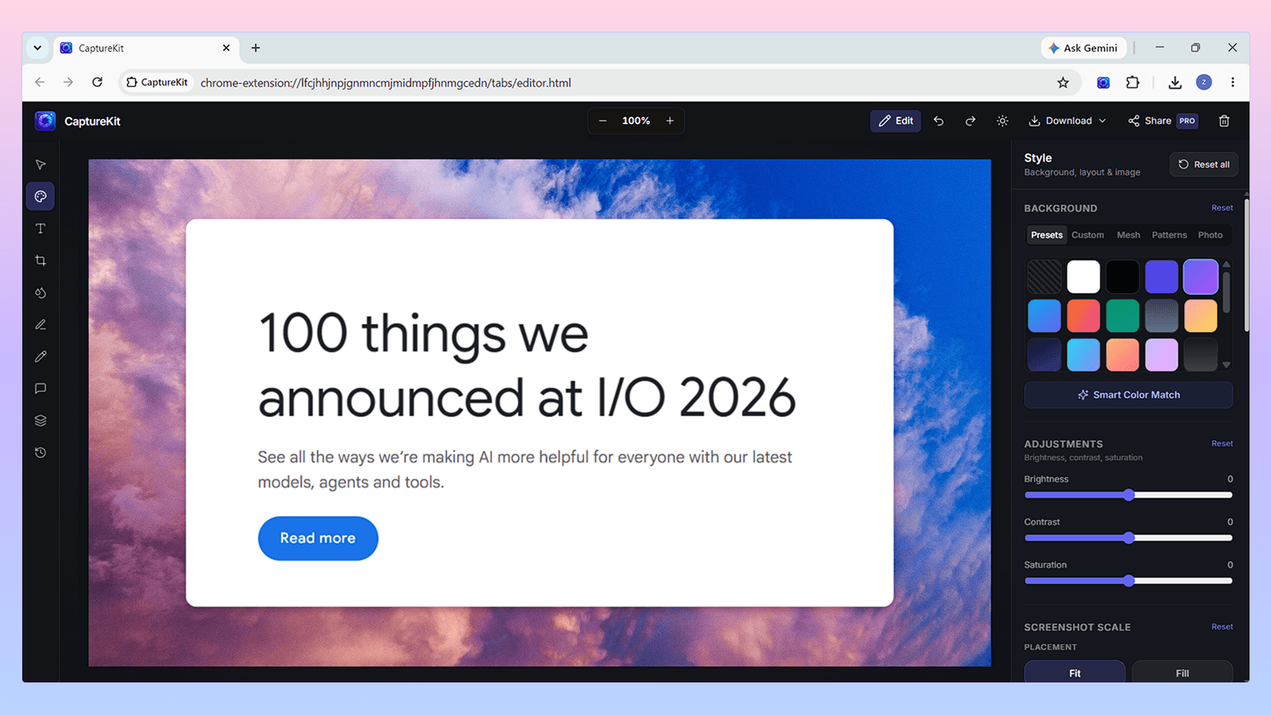1271x715 pixels.
Task: Reset the Screenshot Scale section
Action: tap(1222, 627)
